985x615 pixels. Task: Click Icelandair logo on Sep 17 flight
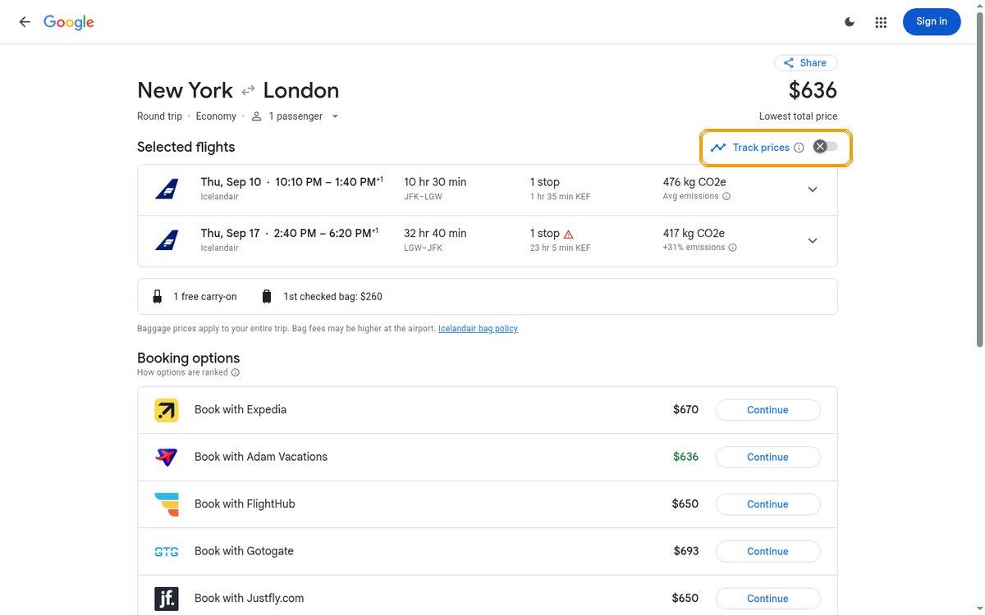click(x=167, y=241)
